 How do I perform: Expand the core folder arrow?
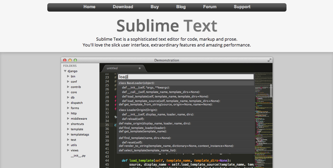coord(68,92)
